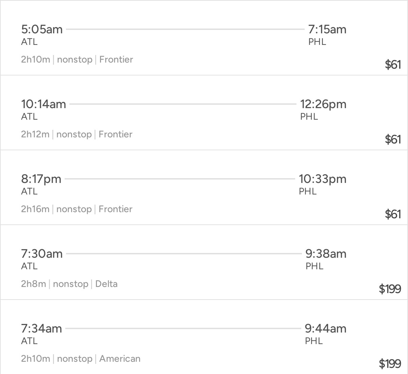Click the 2h10m nonstop Frontier details
Image resolution: width=408 pixels, height=374 pixels.
(77, 60)
